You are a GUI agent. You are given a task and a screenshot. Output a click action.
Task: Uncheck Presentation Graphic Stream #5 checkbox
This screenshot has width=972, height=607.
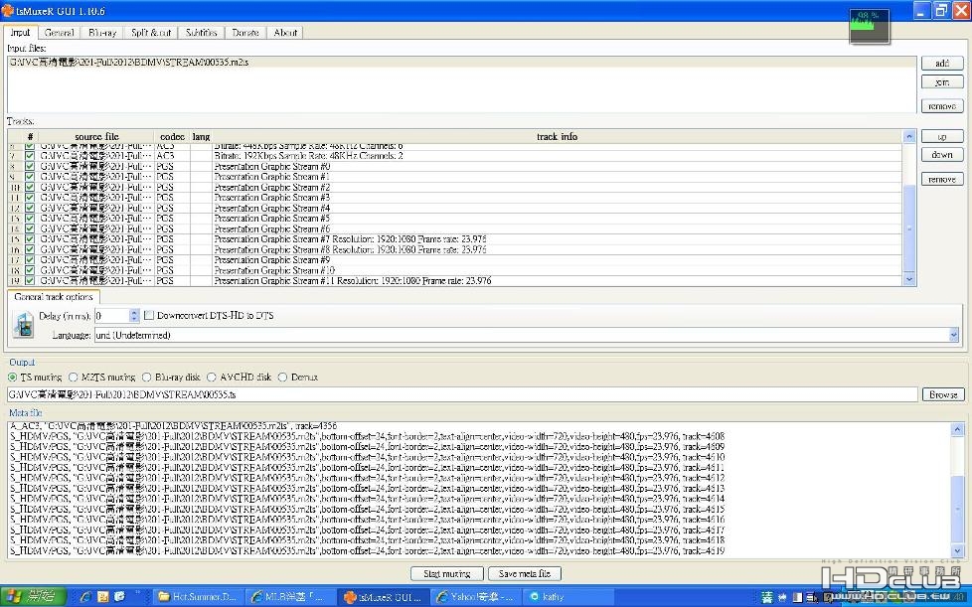[x=30, y=218]
